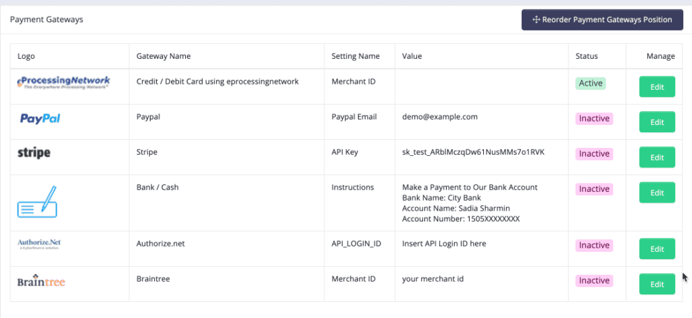Click the Inactive badge in Stripe row
Image resolution: width=692 pixels, height=318 pixels.
(x=594, y=153)
